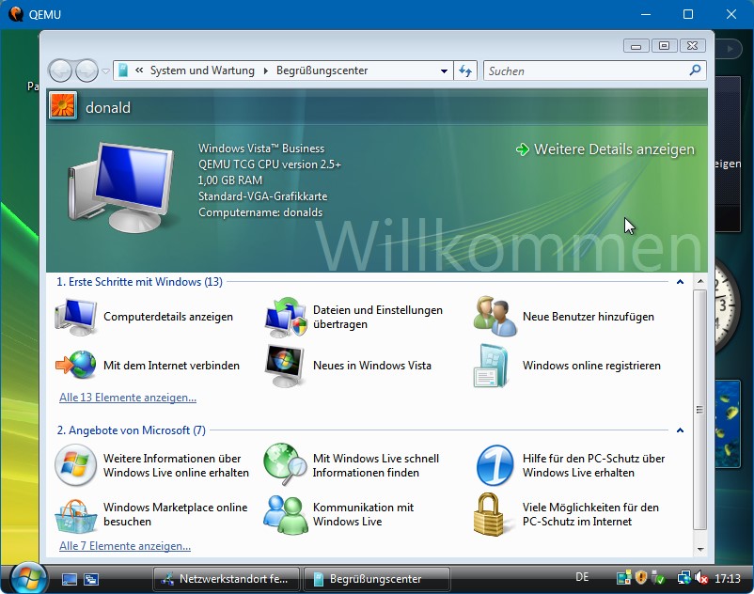Click arrow after System und Wartung breadcrumb
The height and width of the screenshot is (594, 754).
pos(265,71)
